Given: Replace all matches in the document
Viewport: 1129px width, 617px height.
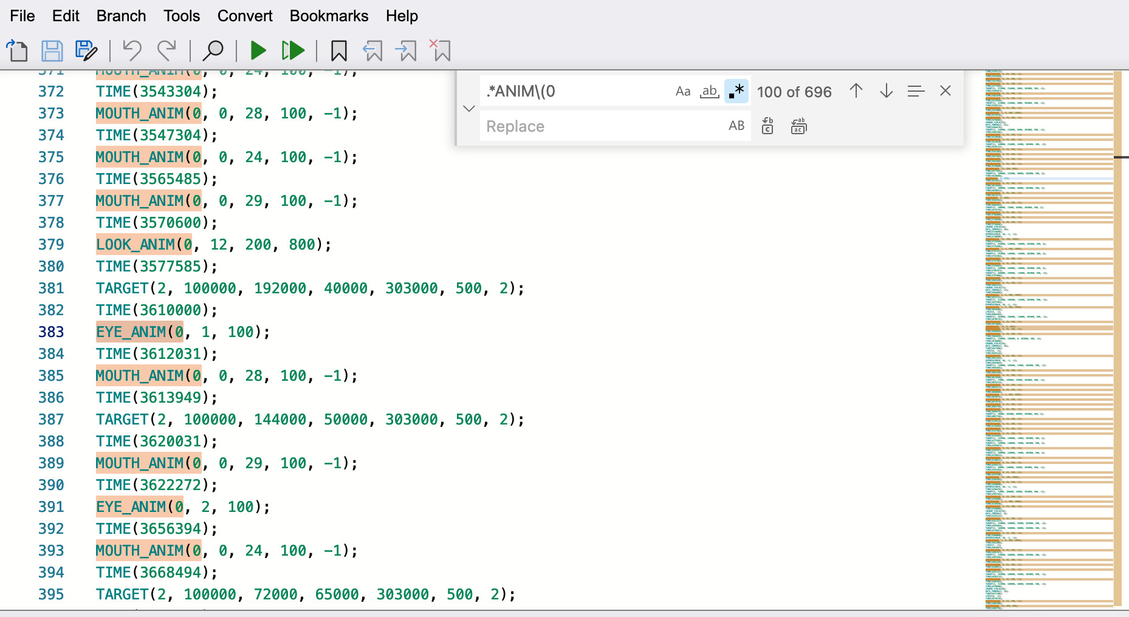Looking at the screenshot, I should 798,126.
